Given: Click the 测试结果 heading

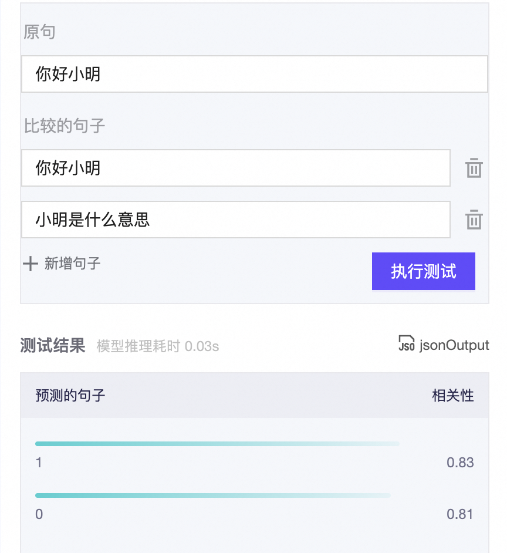Looking at the screenshot, I should (x=53, y=345).
